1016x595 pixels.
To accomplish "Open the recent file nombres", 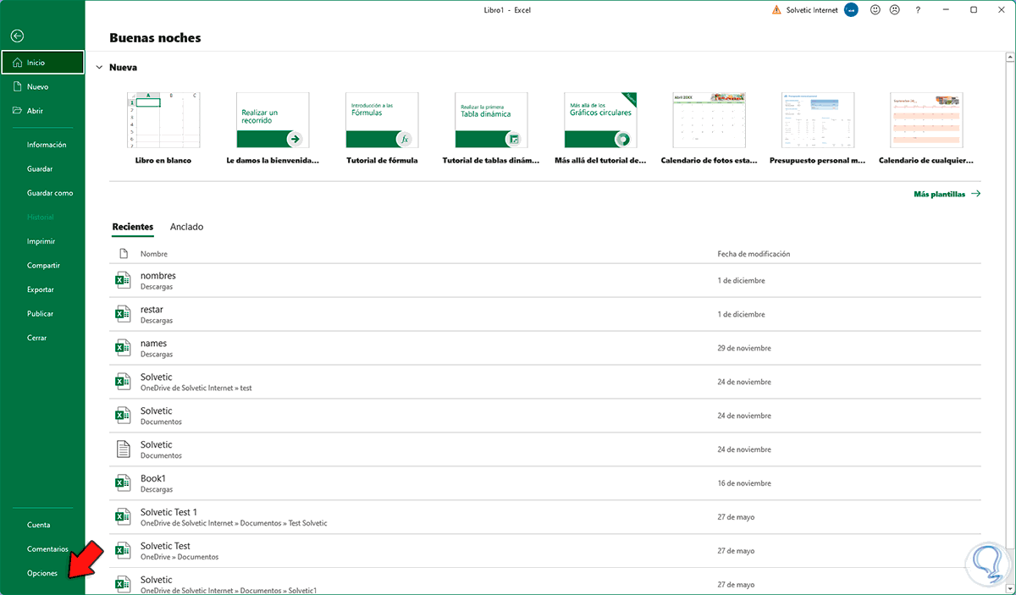I will [546, 280].
